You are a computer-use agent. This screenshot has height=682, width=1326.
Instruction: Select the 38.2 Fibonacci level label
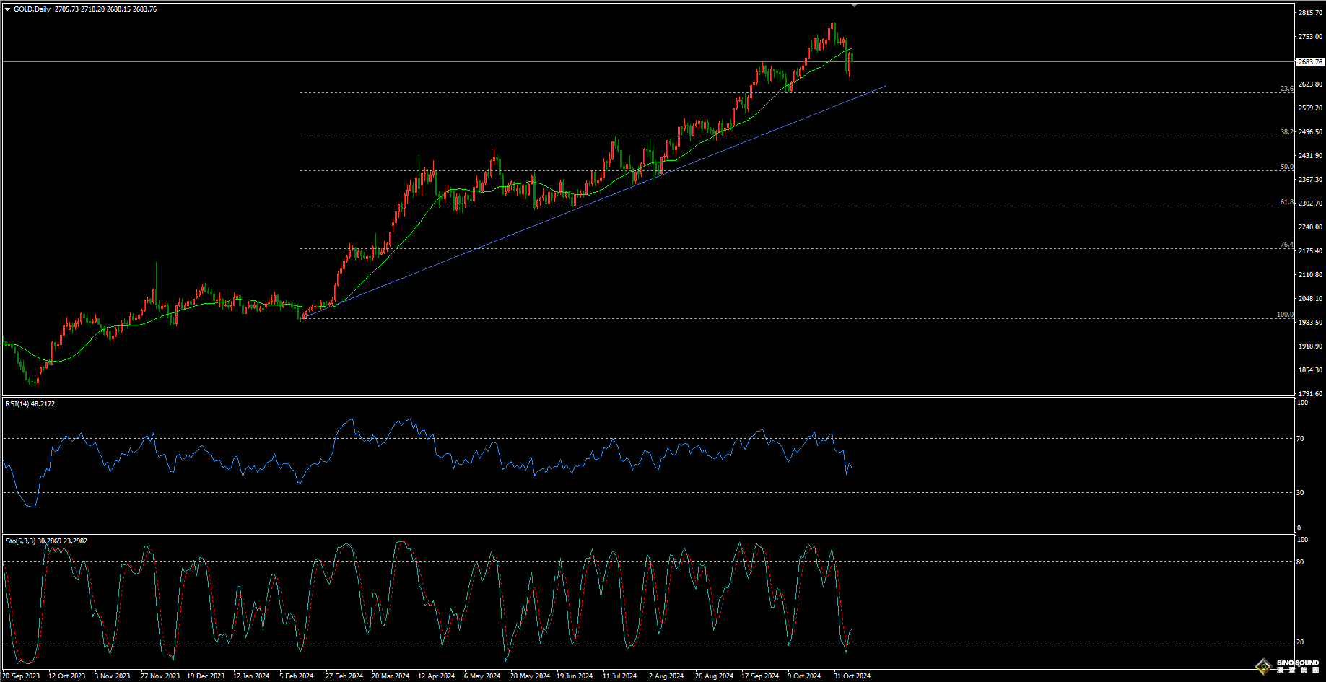[1287, 132]
